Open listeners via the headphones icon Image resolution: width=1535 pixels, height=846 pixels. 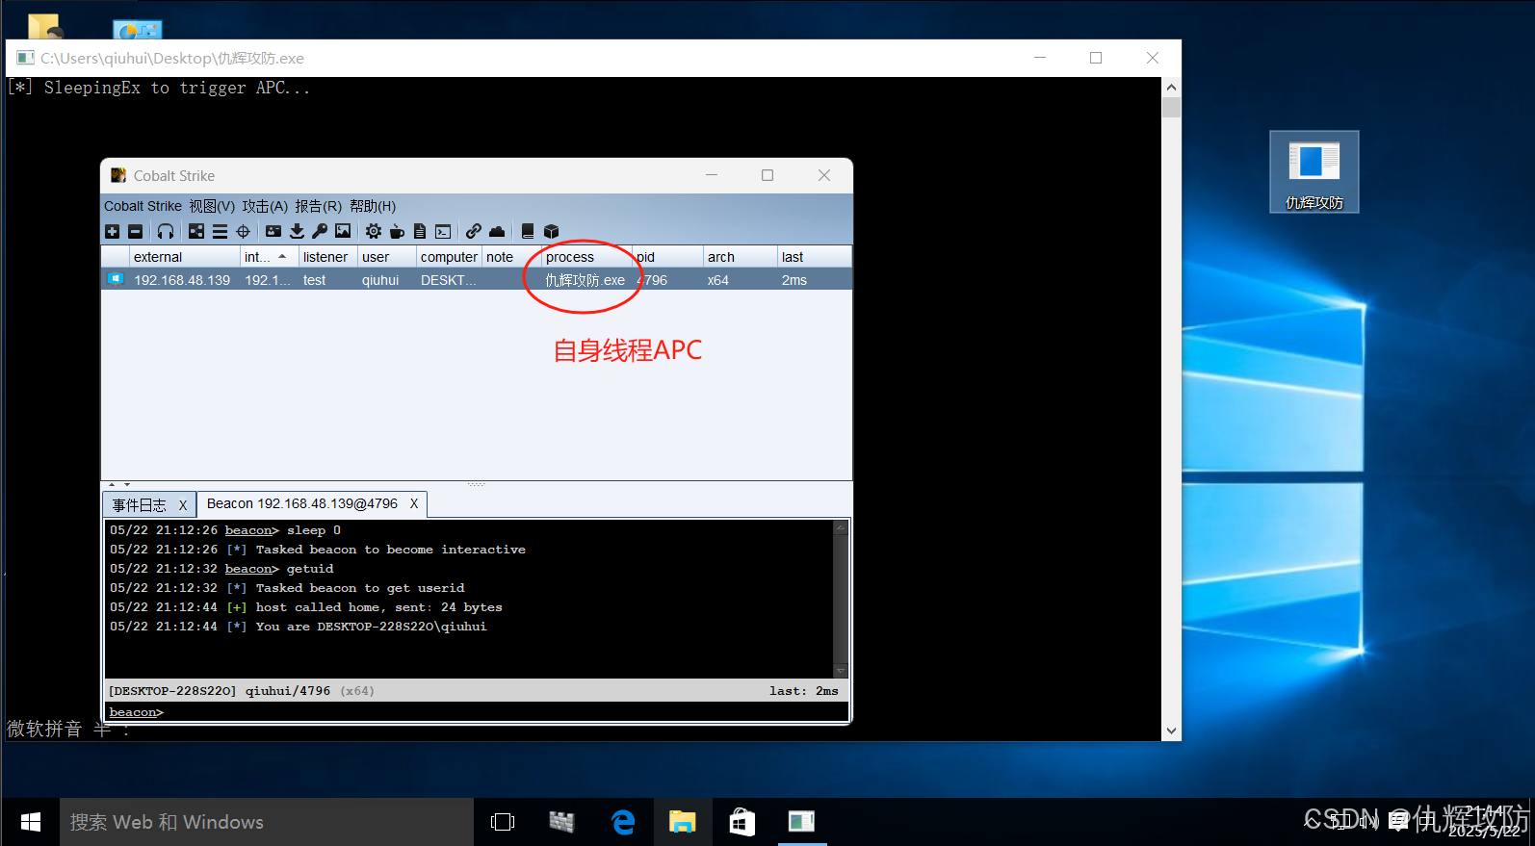(x=166, y=231)
